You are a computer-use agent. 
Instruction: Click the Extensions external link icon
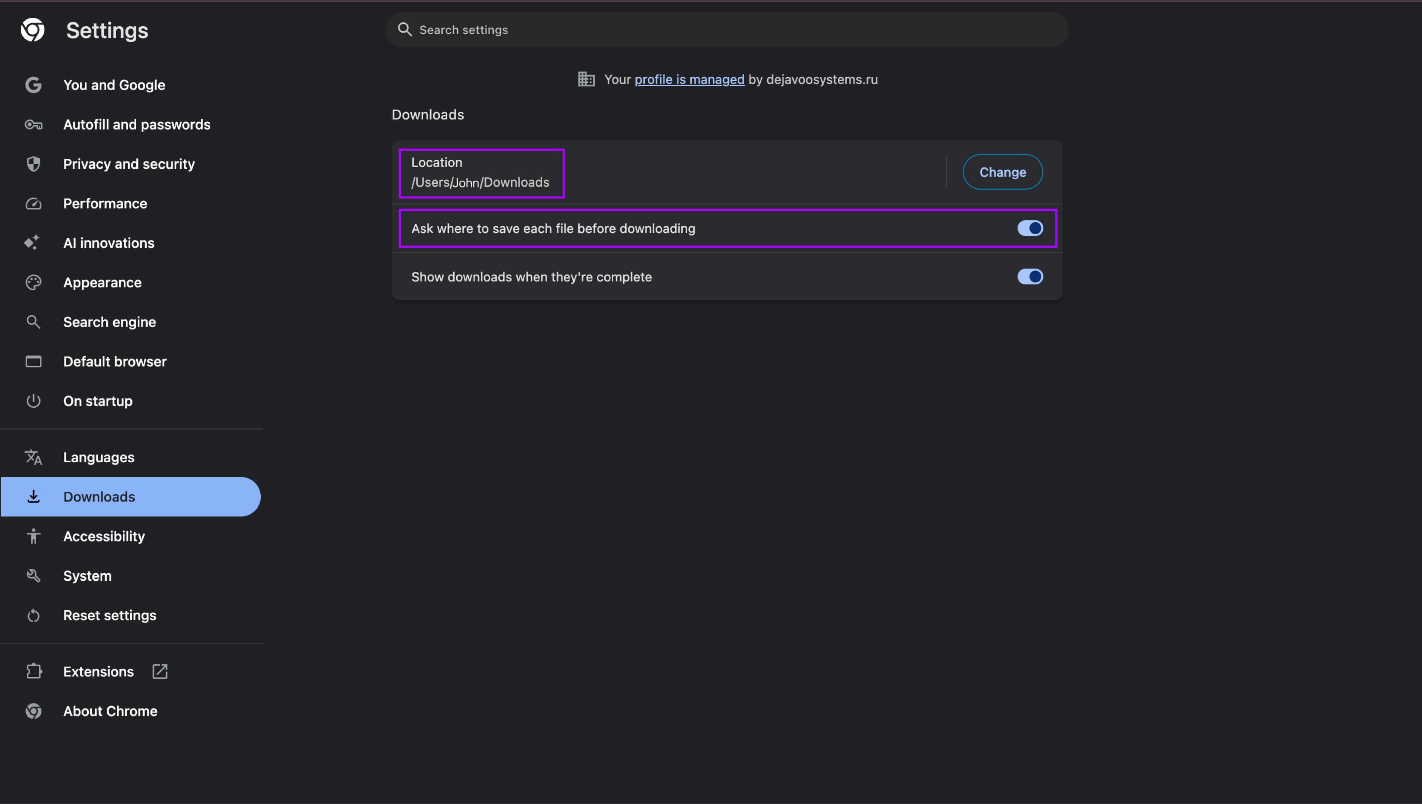(x=160, y=671)
